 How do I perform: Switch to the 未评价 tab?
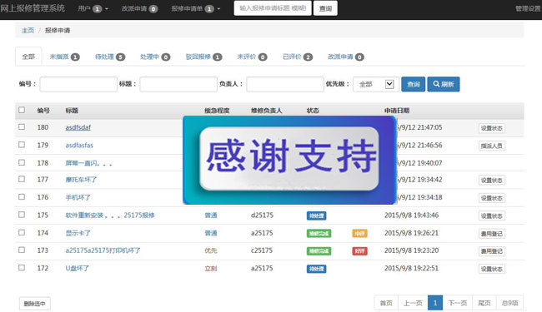(x=252, y=57)
